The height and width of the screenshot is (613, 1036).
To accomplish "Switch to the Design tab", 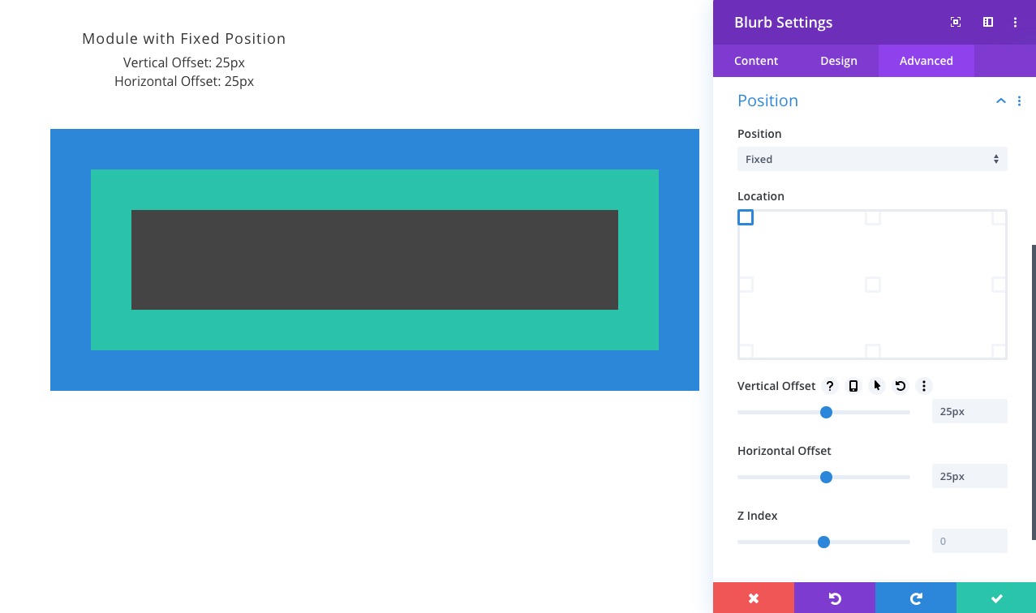I will [839, 61].
